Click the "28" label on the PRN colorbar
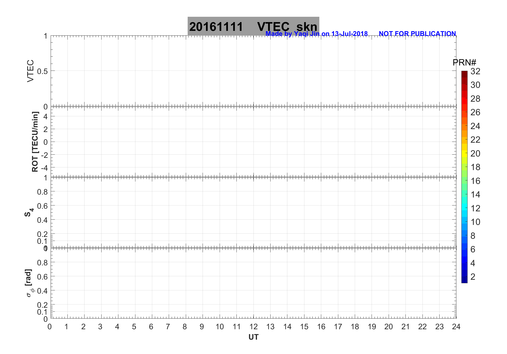Screen dimensions: 507x354 coord(475,99)
